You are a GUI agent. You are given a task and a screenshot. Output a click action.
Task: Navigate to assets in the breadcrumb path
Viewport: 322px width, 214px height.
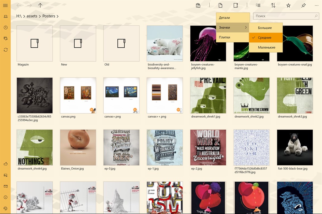[32, 16]
